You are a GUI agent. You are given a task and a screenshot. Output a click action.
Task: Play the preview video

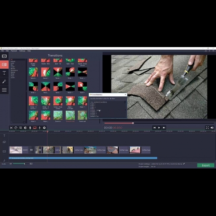(159, 127)
